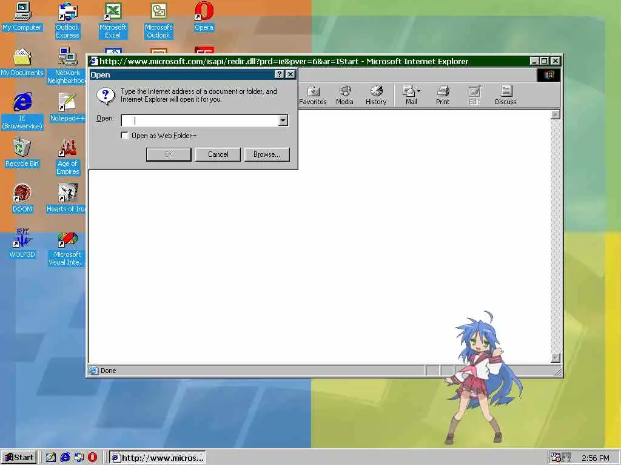The height and width of the screenshot is (465, 621).
Task: Click the Internet Explorer title bar icon
Action: [x=93, y=61]
